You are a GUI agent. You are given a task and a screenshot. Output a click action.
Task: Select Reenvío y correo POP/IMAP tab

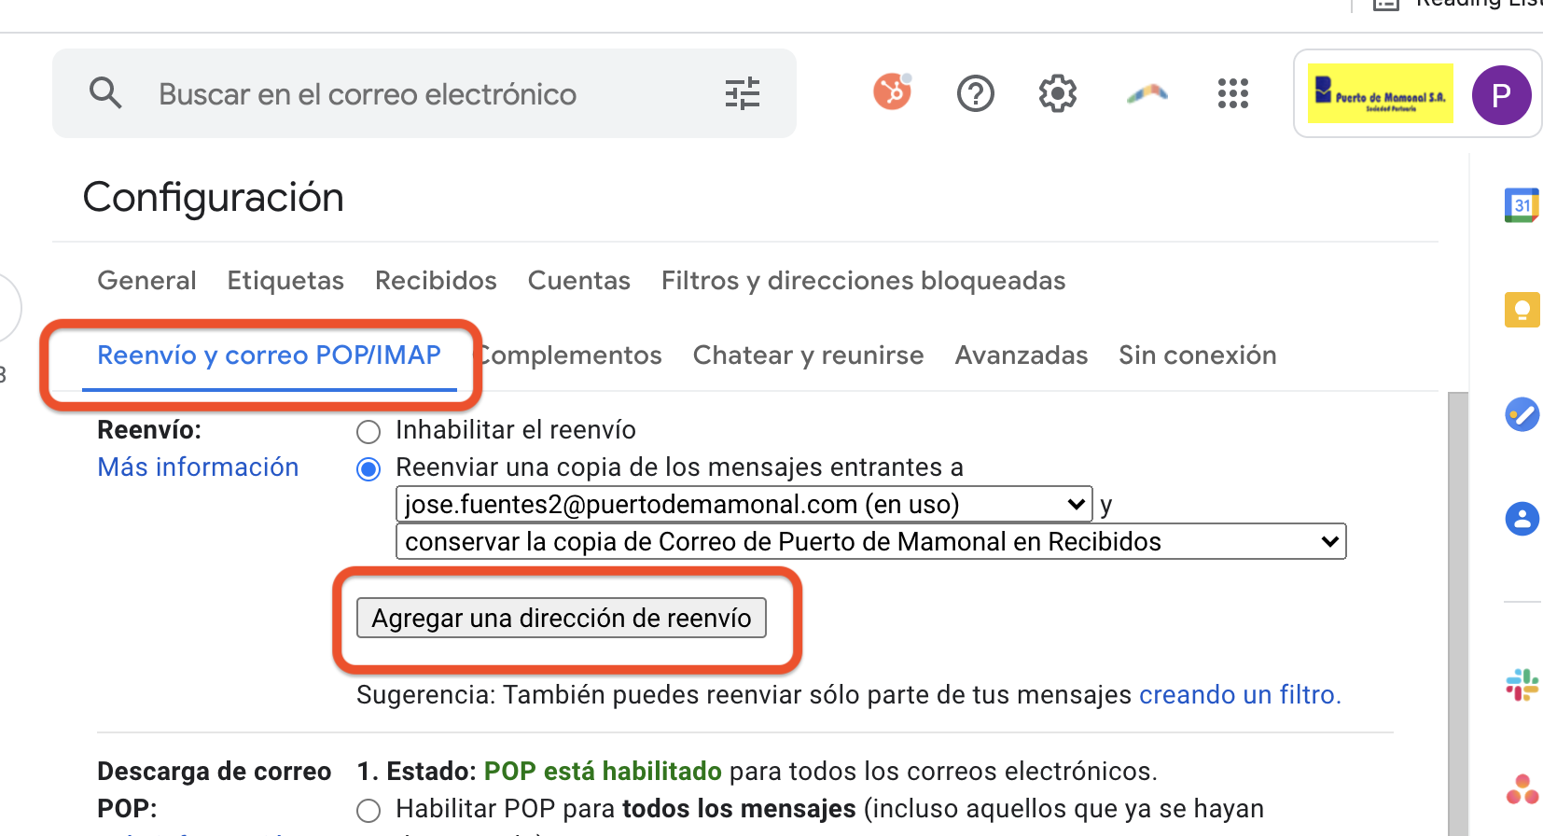pyautogui.click(x=270, y=355)
